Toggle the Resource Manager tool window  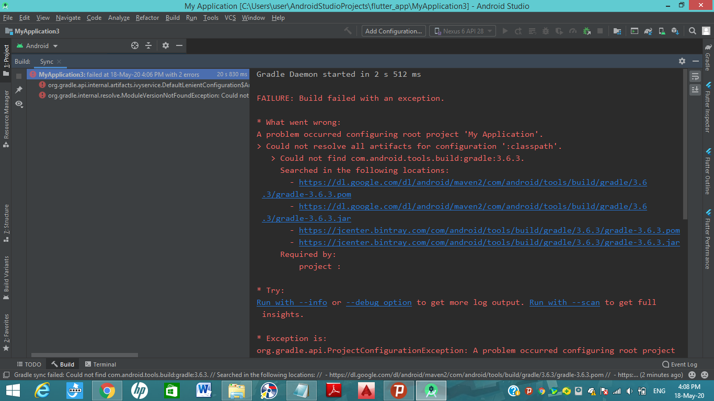point(6,119)
